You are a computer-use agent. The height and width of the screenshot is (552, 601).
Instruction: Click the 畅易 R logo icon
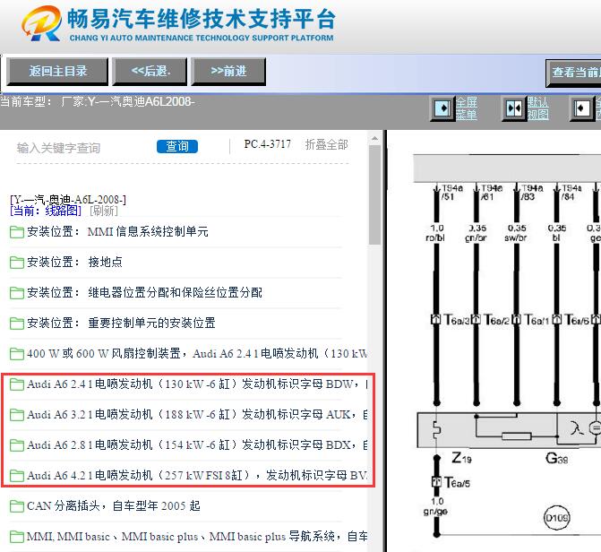click(x=41, y=23)
